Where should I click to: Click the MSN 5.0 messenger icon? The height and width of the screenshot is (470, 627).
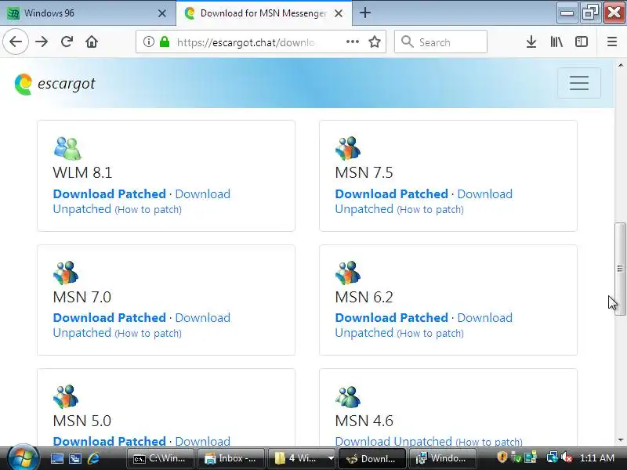(x=66, y=396)
